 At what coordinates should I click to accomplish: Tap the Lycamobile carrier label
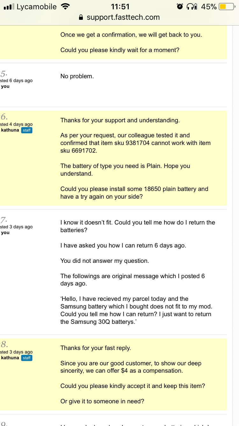tap(36, 7)
